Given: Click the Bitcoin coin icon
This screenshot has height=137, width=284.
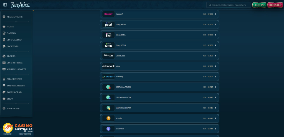Looking at the screenshot, I should pyautogui.click(x=108, y=118).
